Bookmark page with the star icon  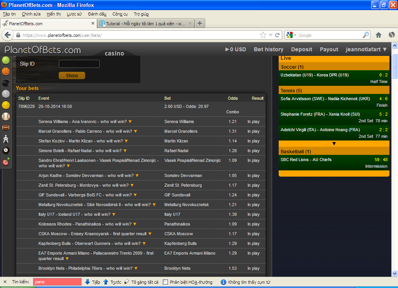(x=263, y=35)
